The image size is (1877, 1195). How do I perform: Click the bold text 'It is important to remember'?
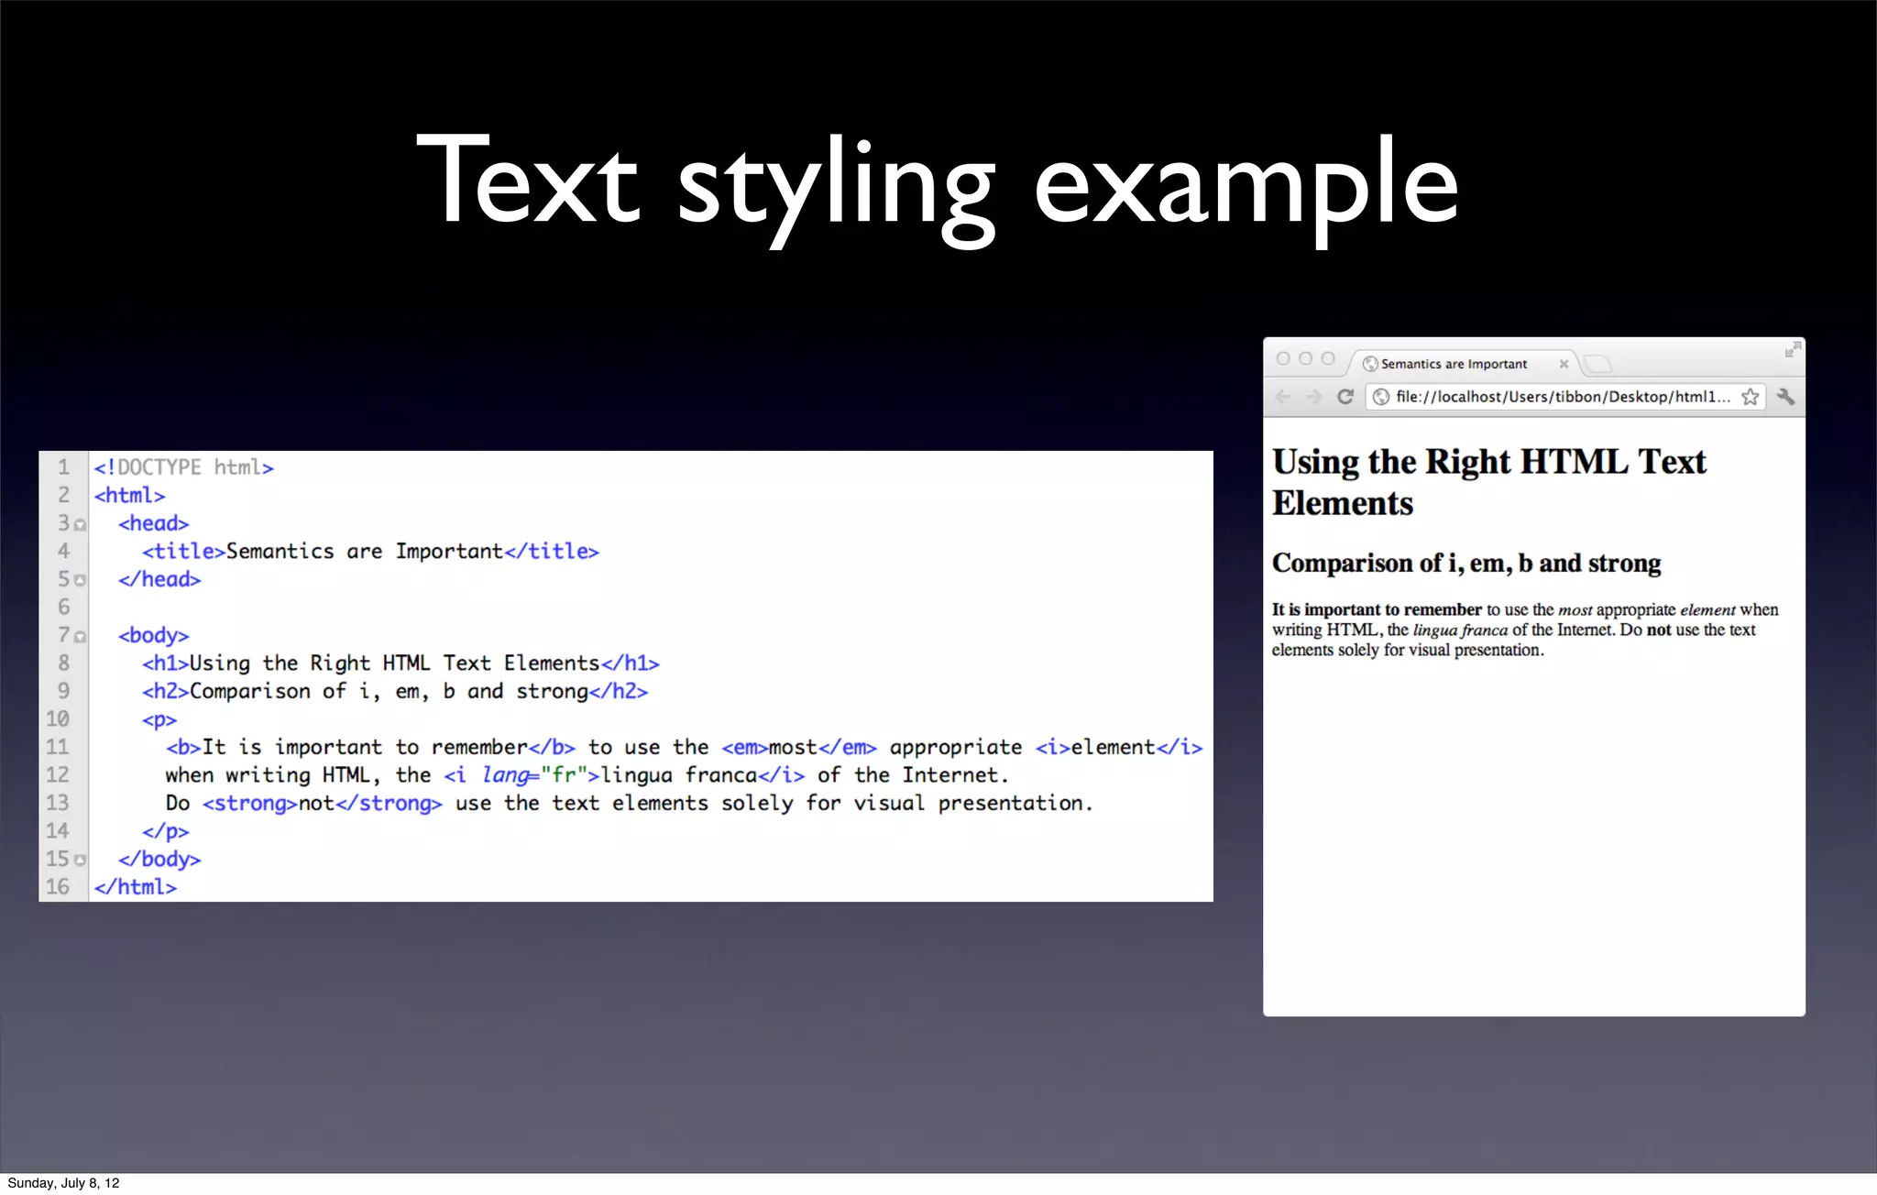click(1377, 609)
